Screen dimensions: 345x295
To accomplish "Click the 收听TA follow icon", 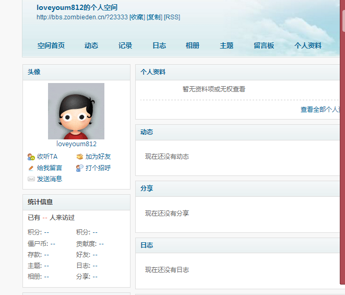I will click(31, 157).
